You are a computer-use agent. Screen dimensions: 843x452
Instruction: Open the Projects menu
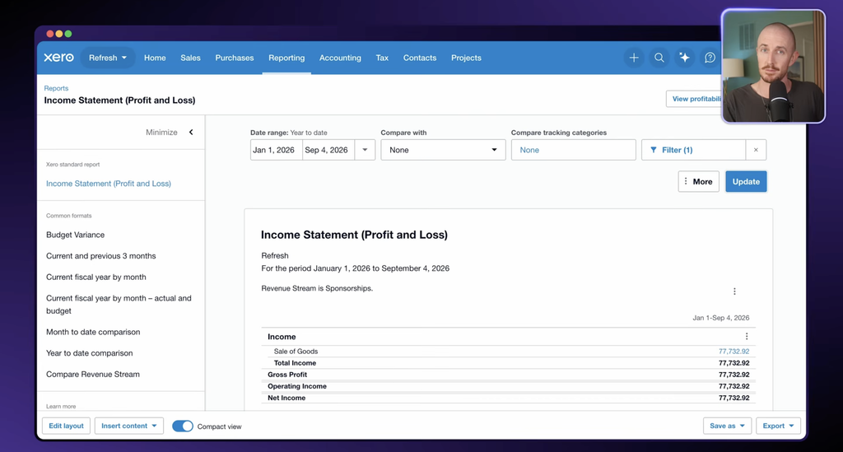coord(466,58)
